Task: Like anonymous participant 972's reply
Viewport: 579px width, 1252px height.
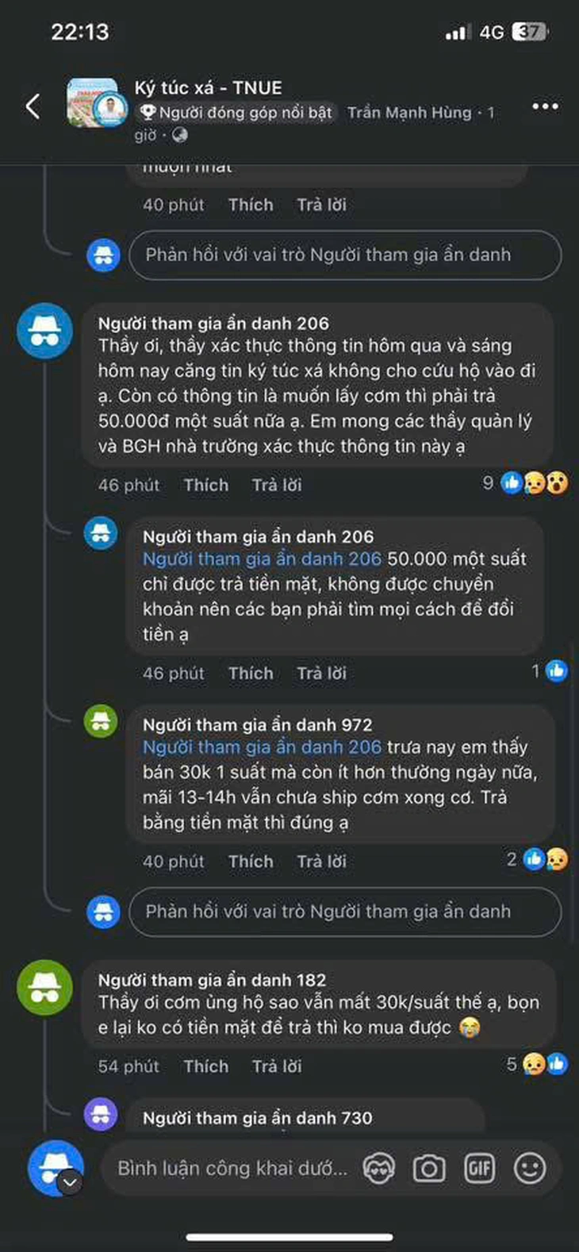Action: pos(251,861)
